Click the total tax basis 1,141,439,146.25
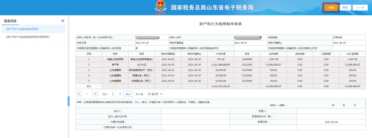Screen dimensions: 372x138 [221, 86]
